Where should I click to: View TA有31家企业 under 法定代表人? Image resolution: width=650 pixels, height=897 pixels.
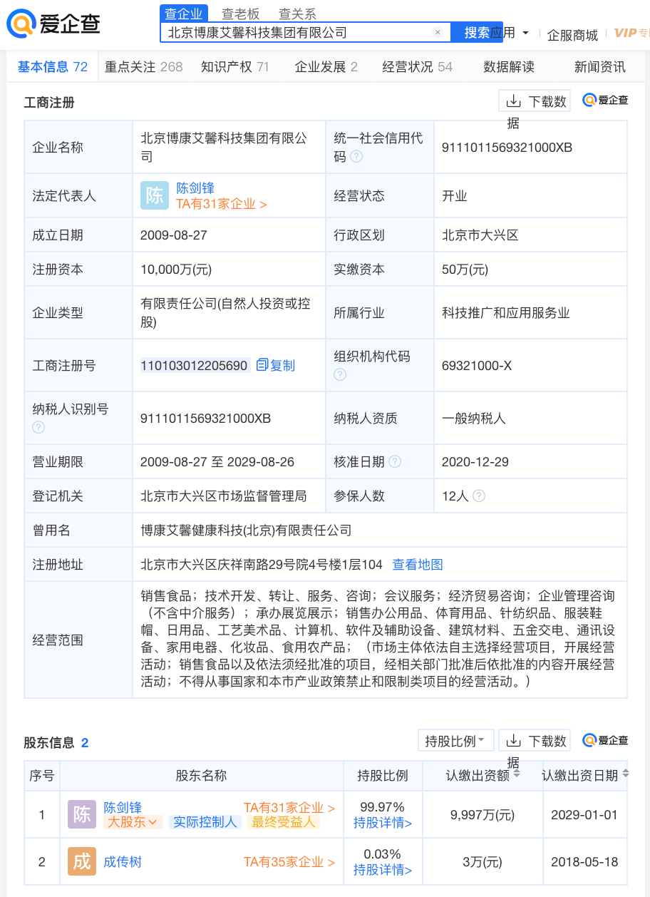pos(222,204)
